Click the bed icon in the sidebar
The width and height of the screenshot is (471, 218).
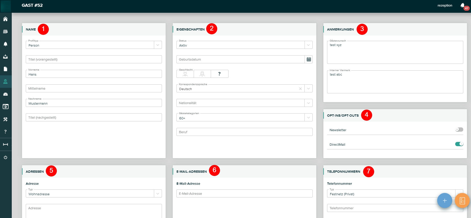click(x=5, y=144)
